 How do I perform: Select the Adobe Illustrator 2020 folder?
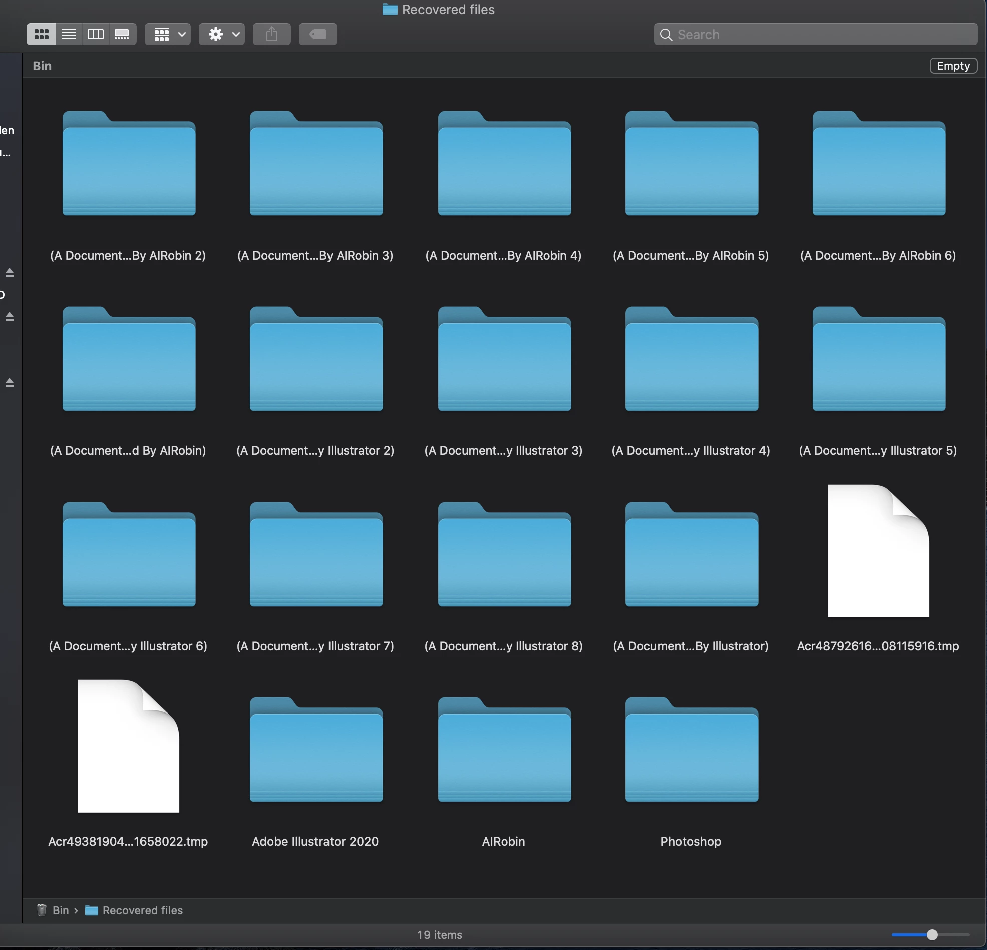click(316, 751)
